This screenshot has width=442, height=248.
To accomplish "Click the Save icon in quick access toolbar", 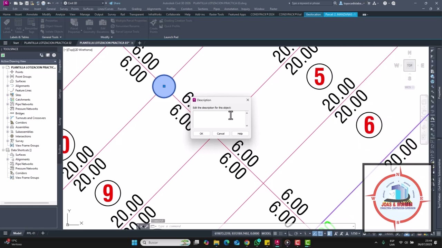I will click(x=27, y=3).
